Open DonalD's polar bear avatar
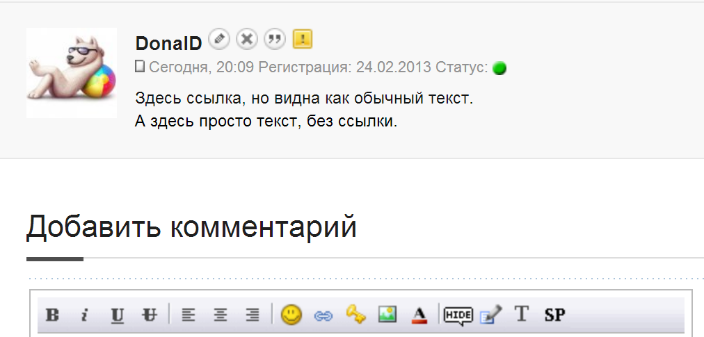704x337 pixels. coord(72,73)
